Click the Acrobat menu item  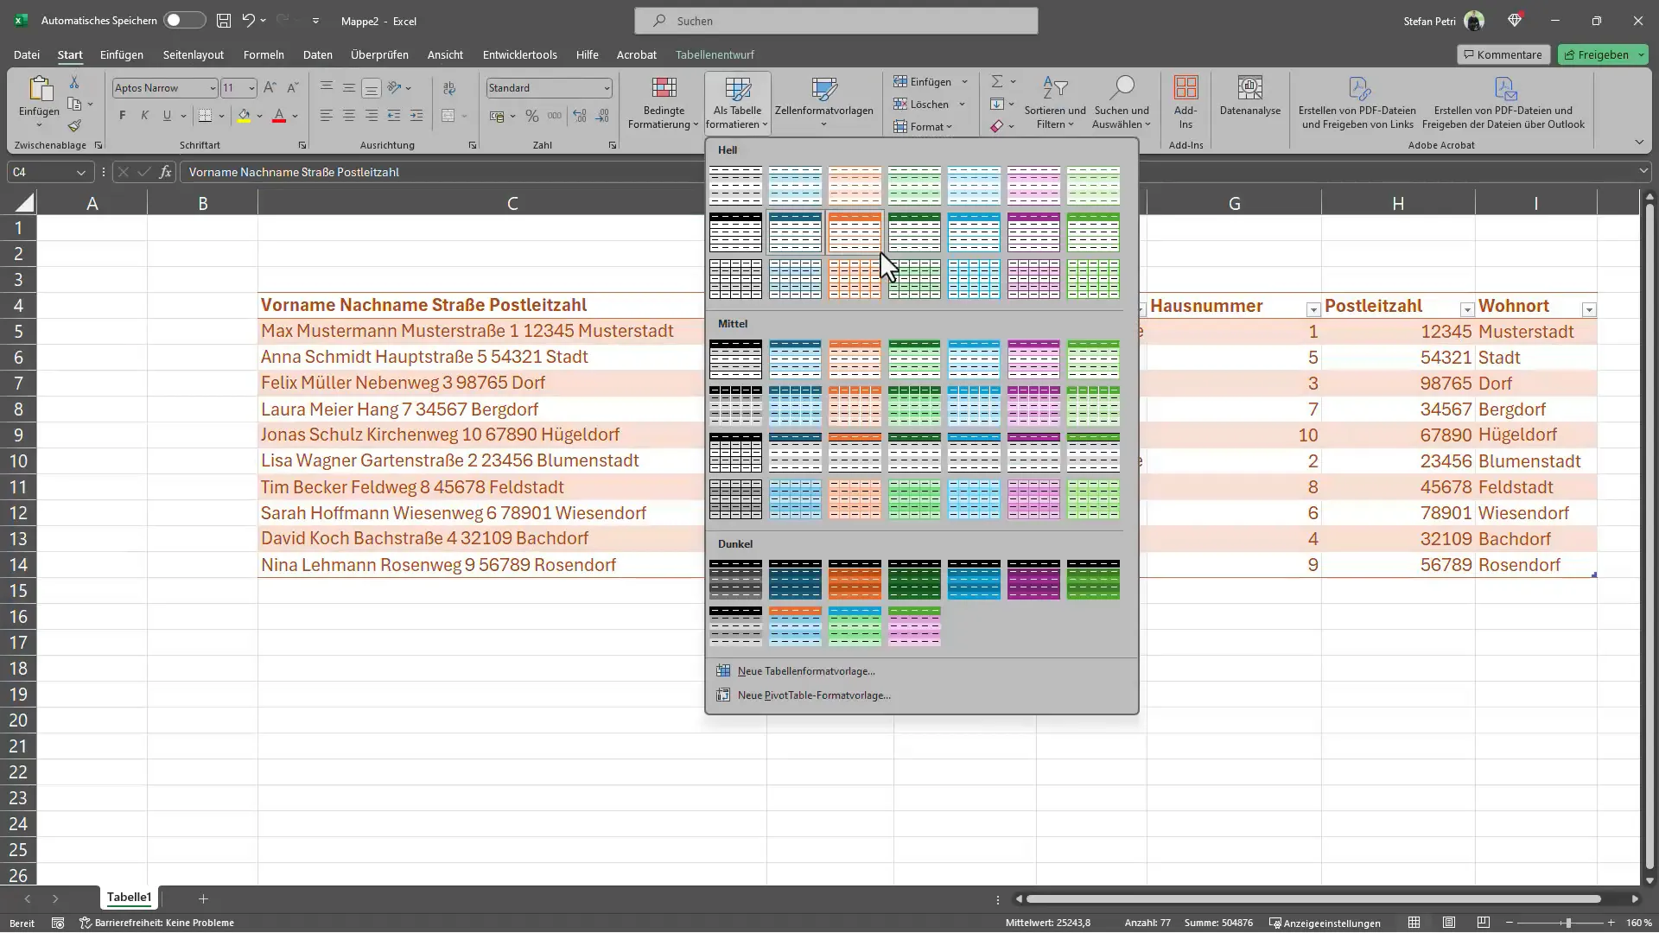point(636,54)
